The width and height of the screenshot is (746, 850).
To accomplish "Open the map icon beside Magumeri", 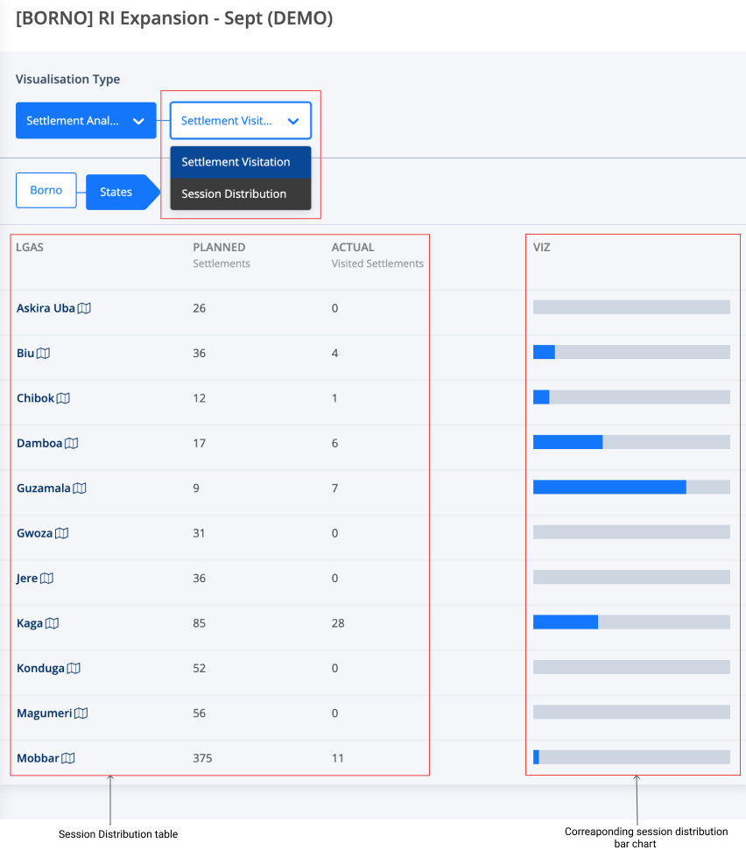I will 81,713.
